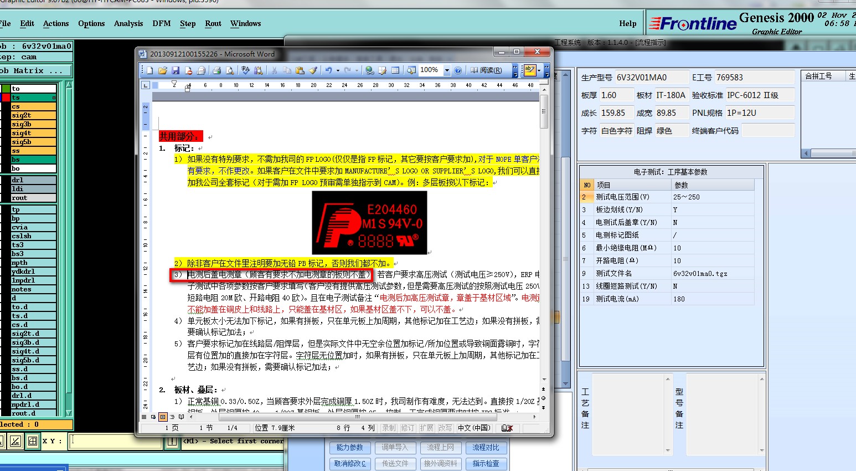Open Word research binoculars icon
This screenshot has width=856, height=471.
tap(259, 70)
